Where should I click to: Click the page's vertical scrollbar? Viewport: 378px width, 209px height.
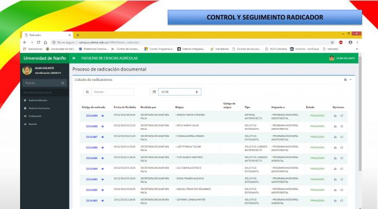(x=360, y=113)
